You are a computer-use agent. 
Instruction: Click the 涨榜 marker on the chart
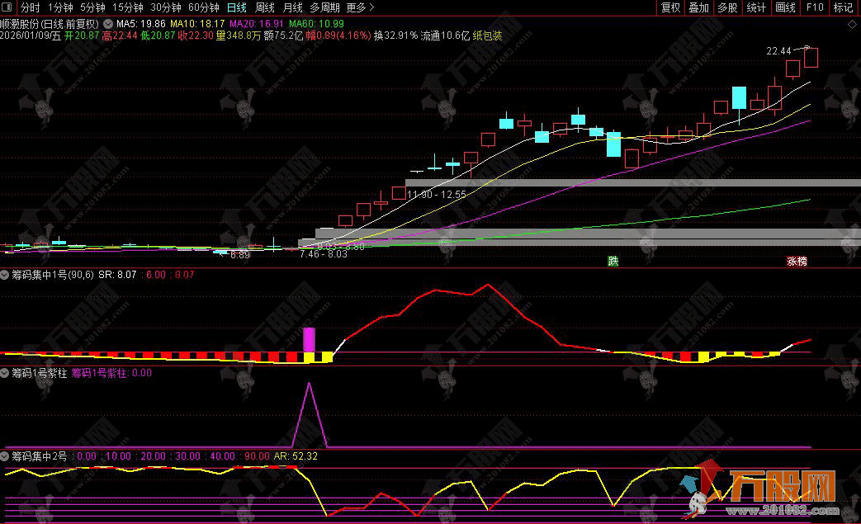click(797, 262)
